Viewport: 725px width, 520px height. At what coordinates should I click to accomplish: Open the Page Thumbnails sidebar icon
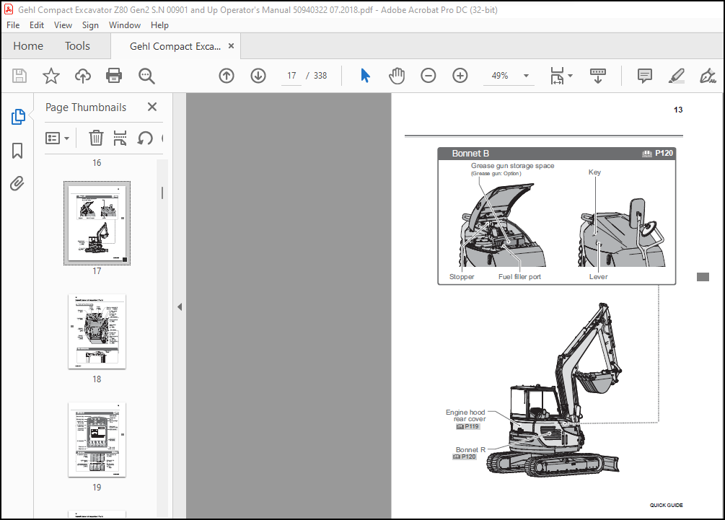[x=17, y=117]
